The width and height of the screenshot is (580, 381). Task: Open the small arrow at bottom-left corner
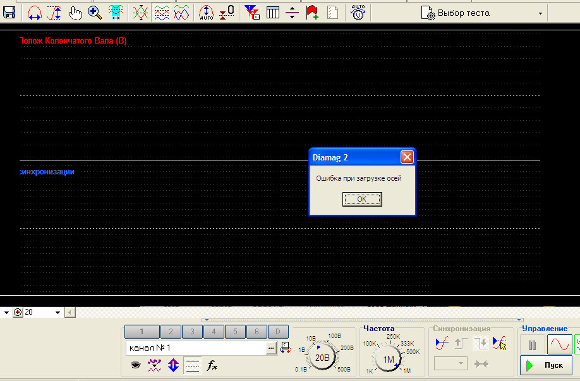click(6, 313)
